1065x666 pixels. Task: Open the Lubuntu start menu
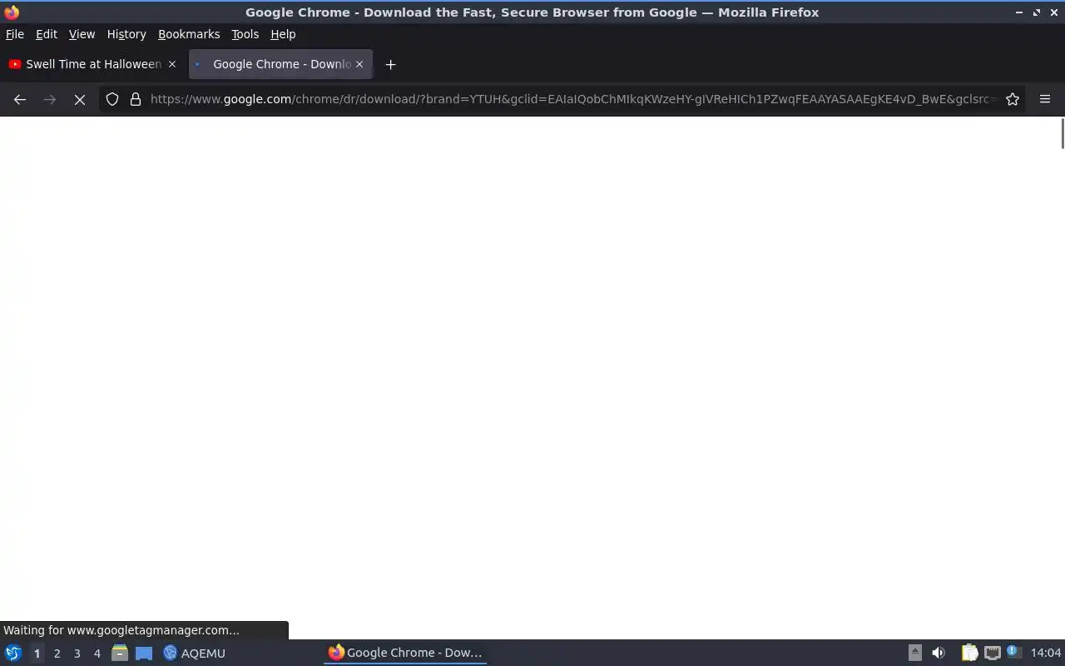coord(13,653)
